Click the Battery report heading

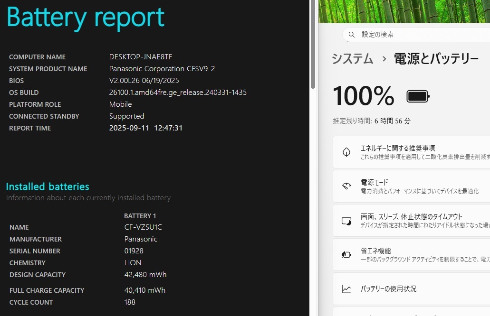[x=86, y=18]
